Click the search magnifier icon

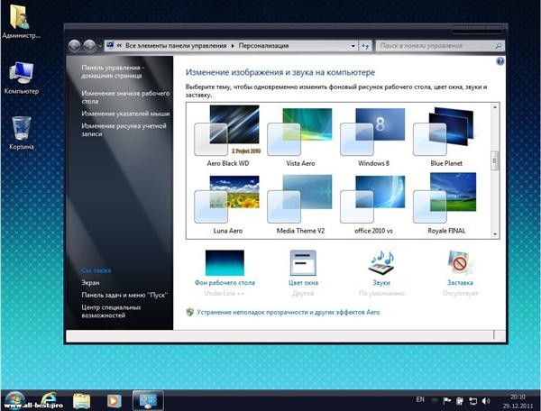[x=499, y=45]
